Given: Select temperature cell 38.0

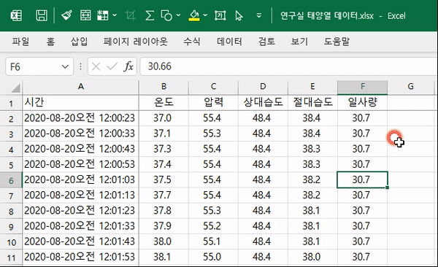Looking at the screenshot, I should coord(164,241).
